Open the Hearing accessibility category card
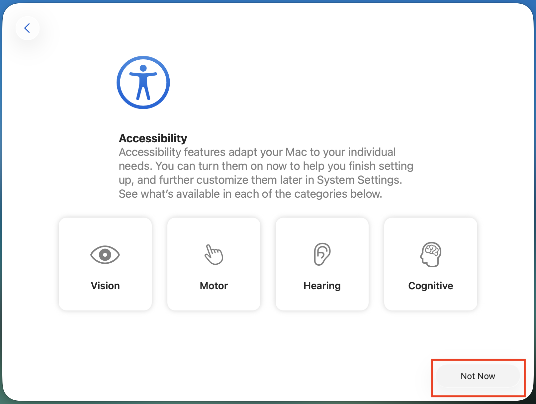Viewport: 536px width, 404px height. click(x=322, y=264)
